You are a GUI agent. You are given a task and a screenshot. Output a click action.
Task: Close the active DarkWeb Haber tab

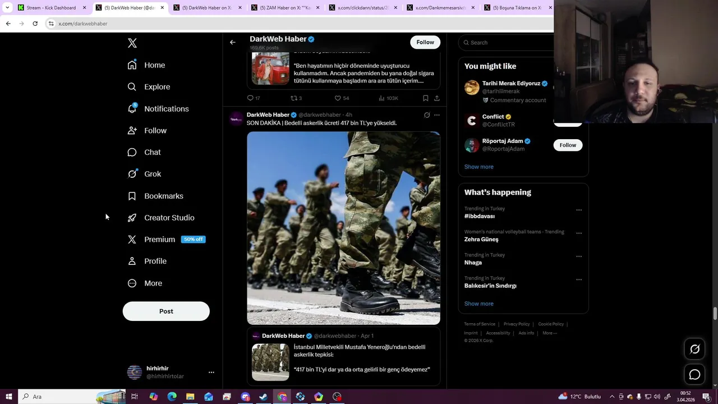tap(163, 8)
